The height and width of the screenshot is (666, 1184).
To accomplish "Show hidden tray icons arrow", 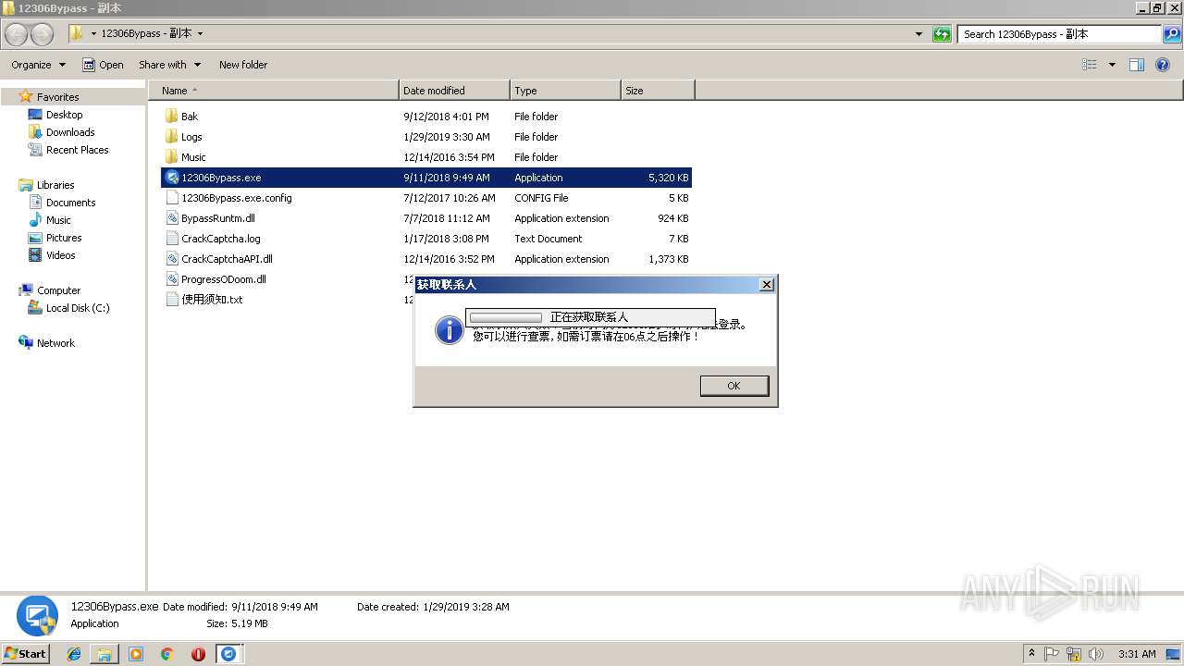I will [x=1031, y=654].
